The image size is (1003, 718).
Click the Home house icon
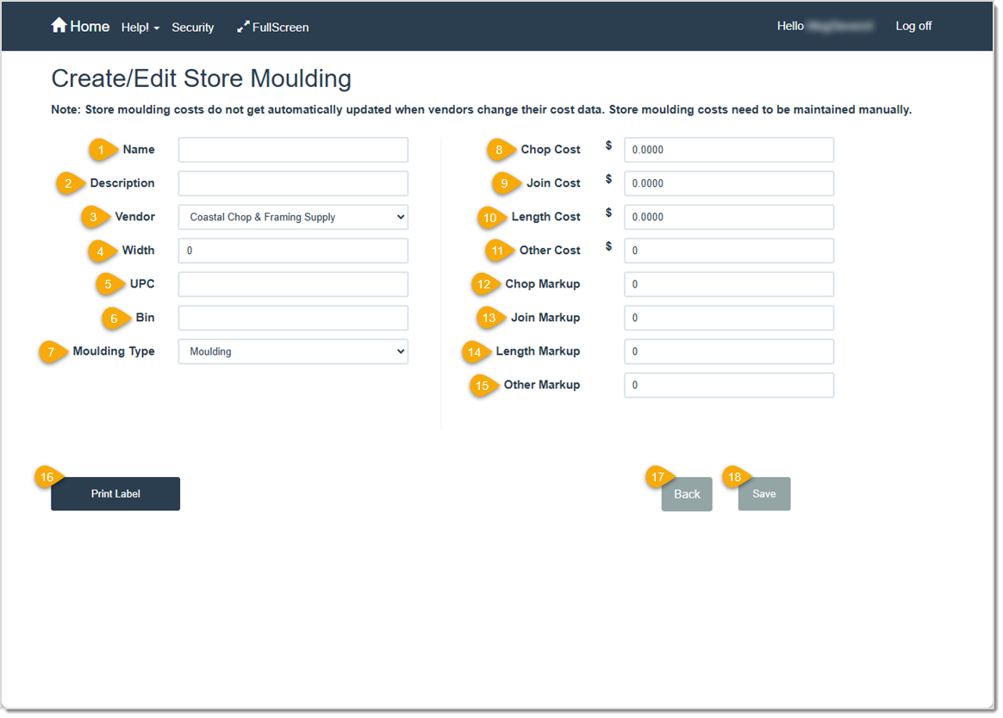(60, 25)
